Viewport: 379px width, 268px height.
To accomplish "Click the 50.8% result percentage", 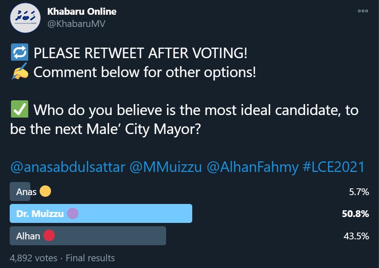I will 355,214.
